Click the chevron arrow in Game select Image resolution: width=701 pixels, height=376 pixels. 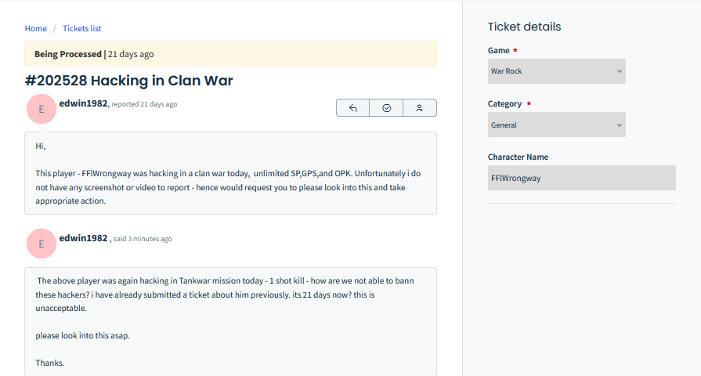point(619,71)
